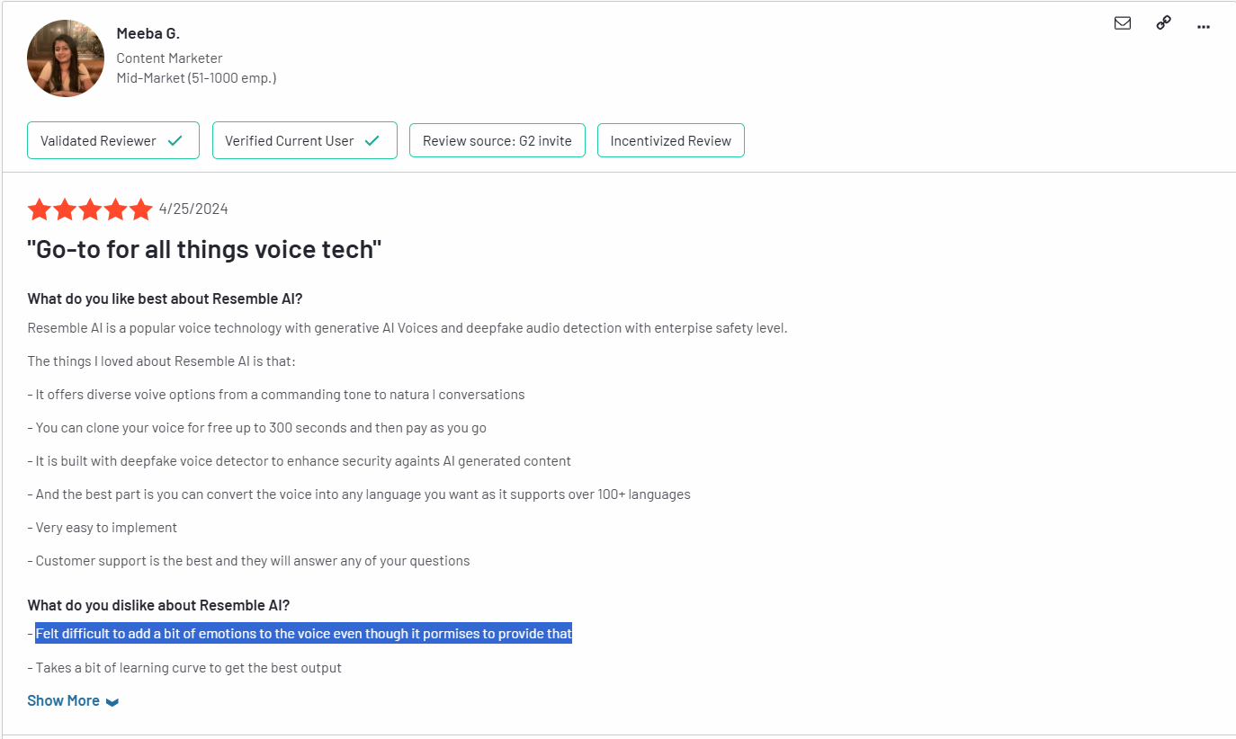Click the "What do you like best" heading

pos(165,298)
